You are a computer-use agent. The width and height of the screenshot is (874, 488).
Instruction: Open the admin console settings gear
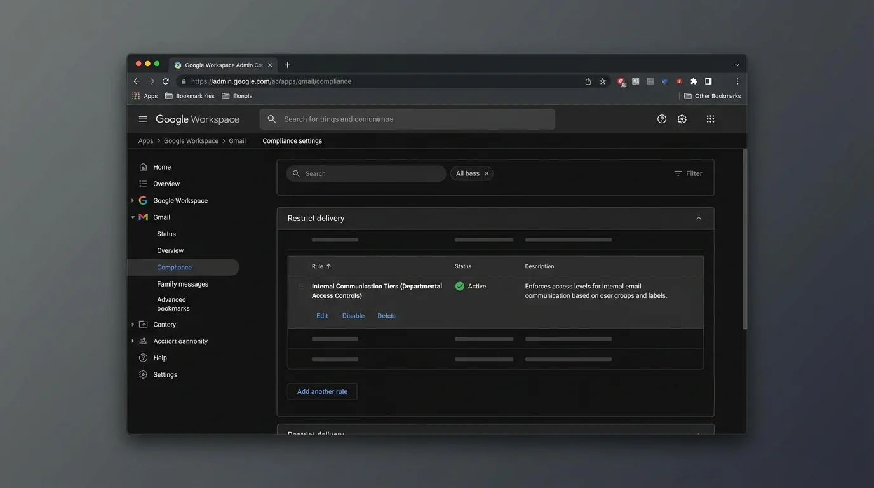click(x=682, y=119)
